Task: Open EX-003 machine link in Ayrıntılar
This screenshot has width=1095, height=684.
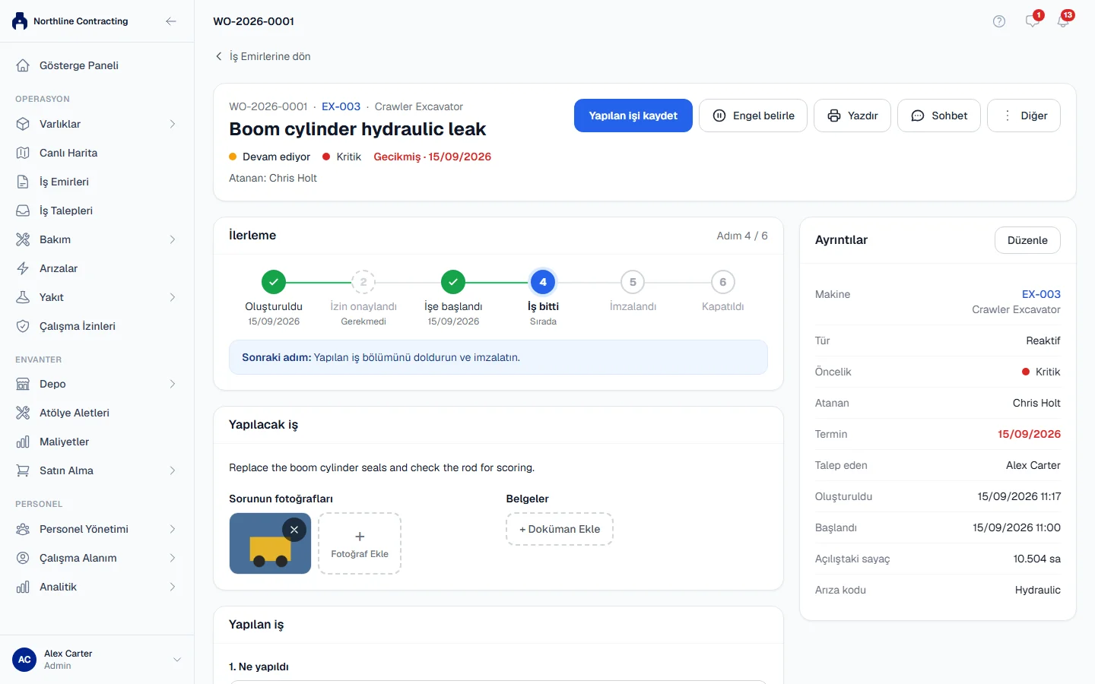Action: coord(1041,294)
